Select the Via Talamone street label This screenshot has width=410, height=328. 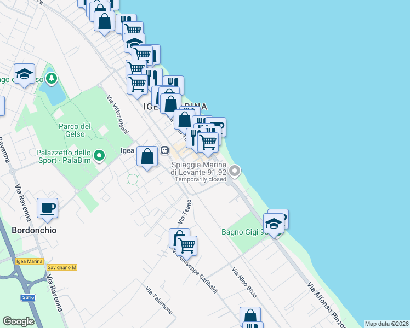pyautogui.click(x=159, y=300)
